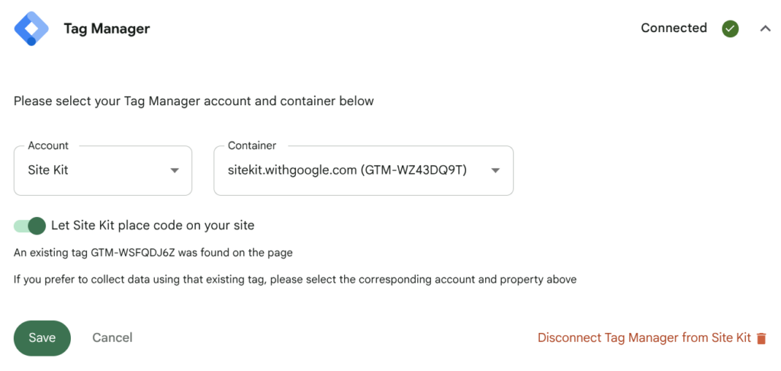Click 'Disconnect Tag Manager from Site Kit'
The height and width of the screenshot is (371, 781).
(x=644, y=337)
